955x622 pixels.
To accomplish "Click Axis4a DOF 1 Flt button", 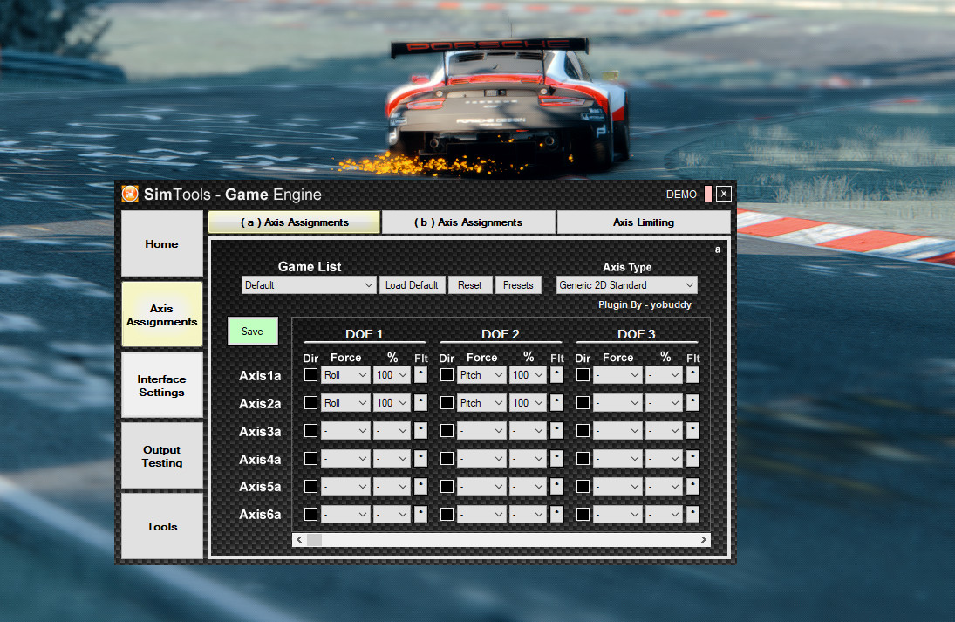I will [421, 458].
